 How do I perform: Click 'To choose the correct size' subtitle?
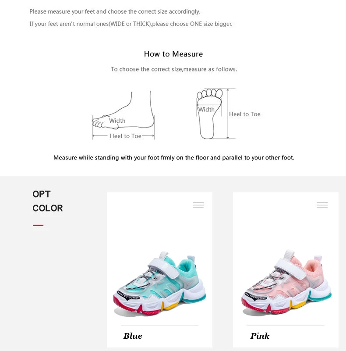pyautogui.click(x=174, y=69)
